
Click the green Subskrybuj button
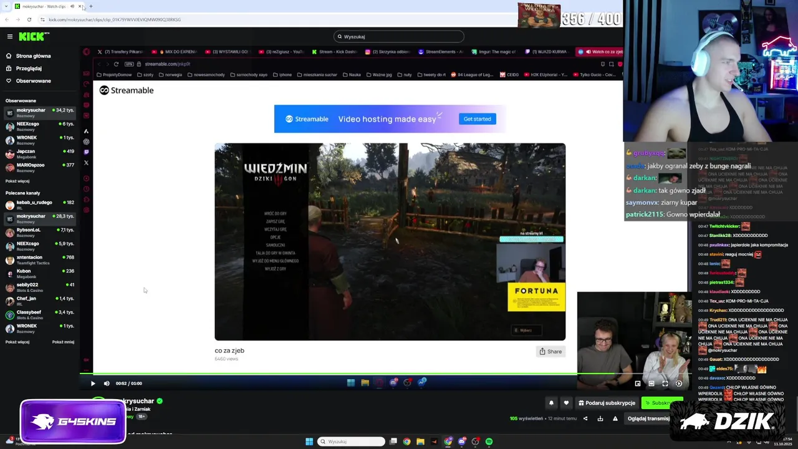pyautogui.click(x=662, y=403)
